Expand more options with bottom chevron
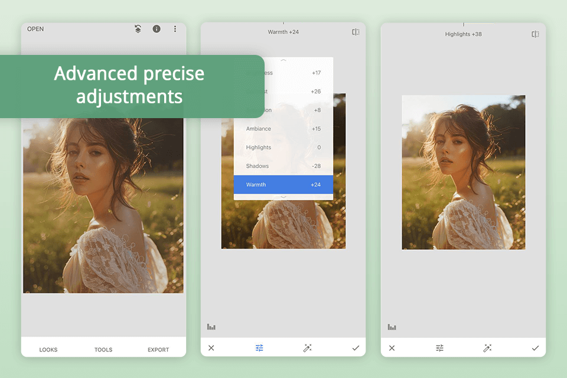567x378 pixels. coord(283,197)
